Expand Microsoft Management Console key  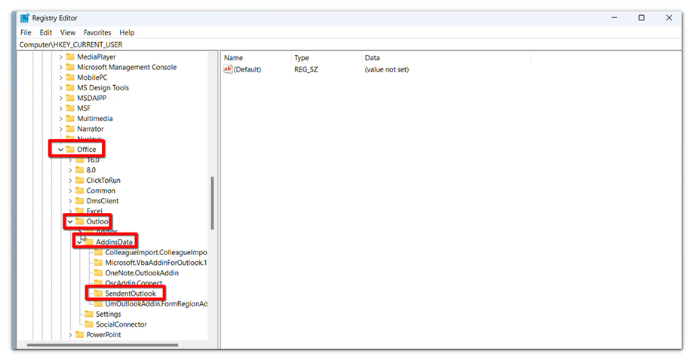61,67
